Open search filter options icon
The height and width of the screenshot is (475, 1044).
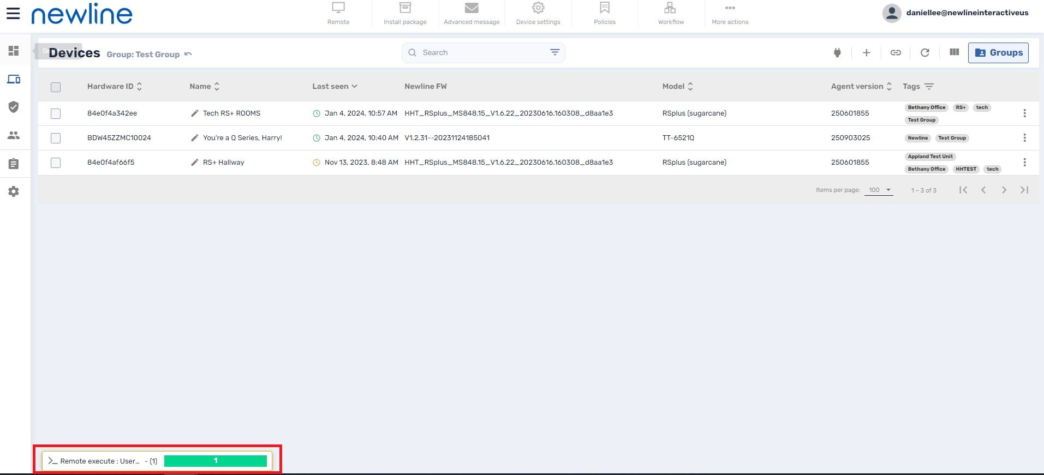555,52
